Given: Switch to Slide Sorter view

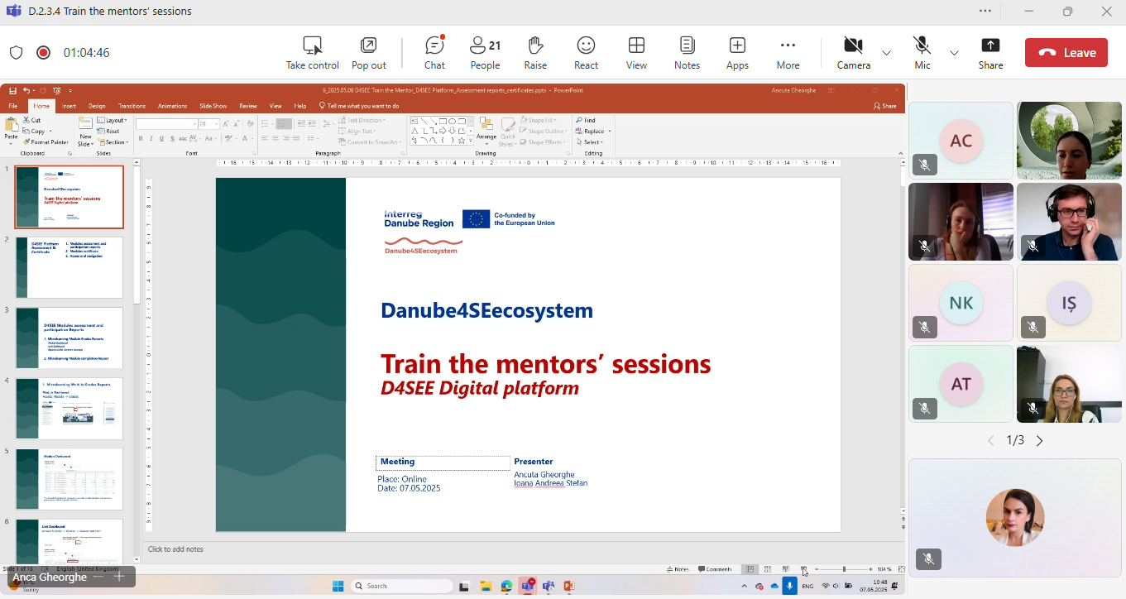Looking at the screenshot, I should [x=768, y=569].
